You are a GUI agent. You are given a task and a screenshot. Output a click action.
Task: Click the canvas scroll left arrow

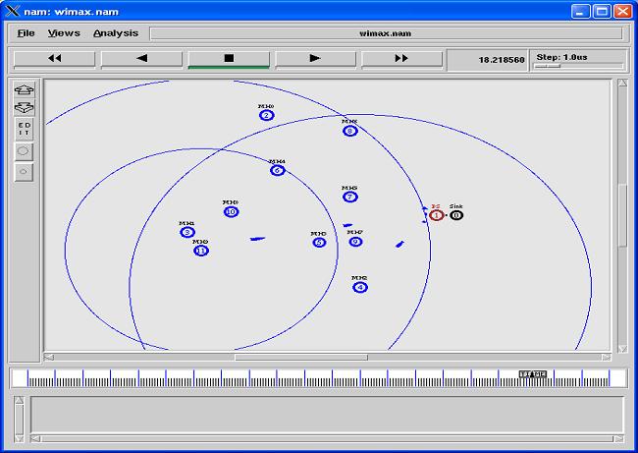[49, 358]
